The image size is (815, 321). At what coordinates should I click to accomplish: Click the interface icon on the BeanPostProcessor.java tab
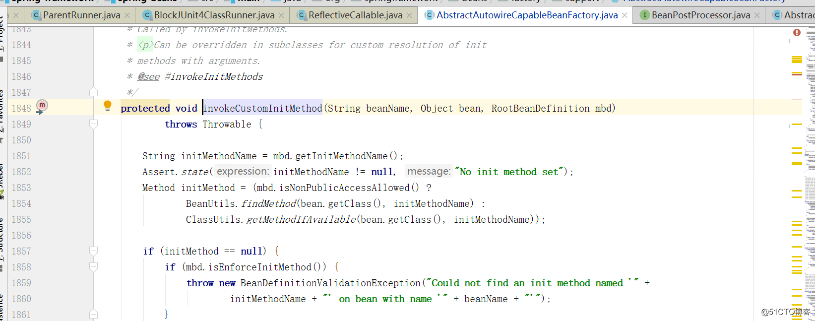644,15
